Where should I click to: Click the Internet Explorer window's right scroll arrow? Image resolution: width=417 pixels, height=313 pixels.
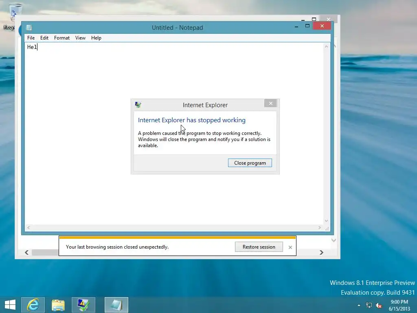322,252
